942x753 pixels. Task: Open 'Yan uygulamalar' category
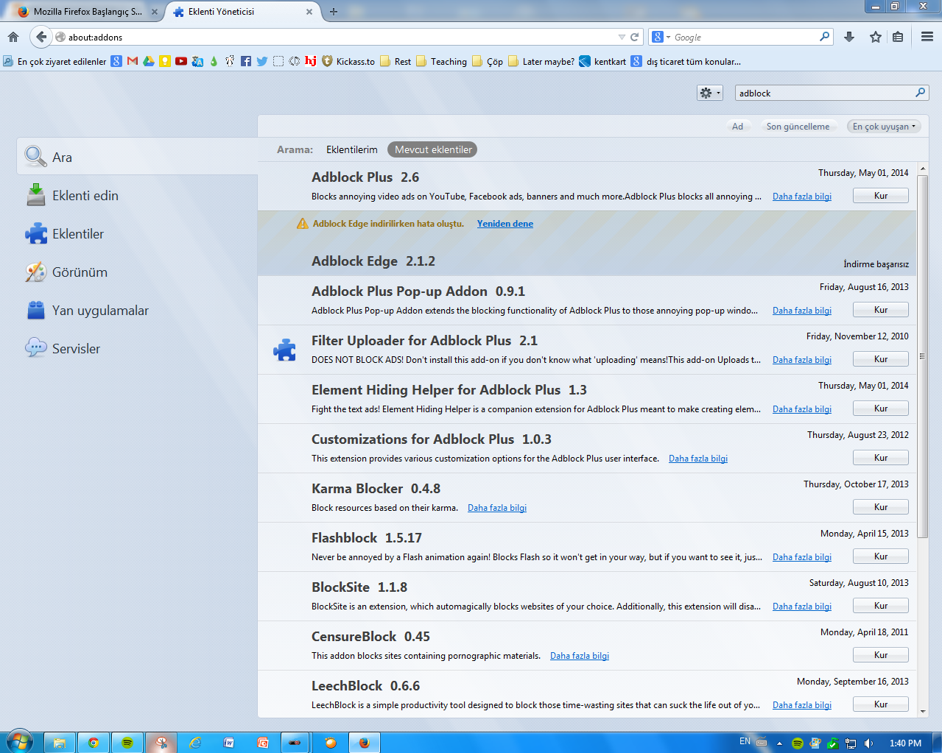[x=137, y=310]
